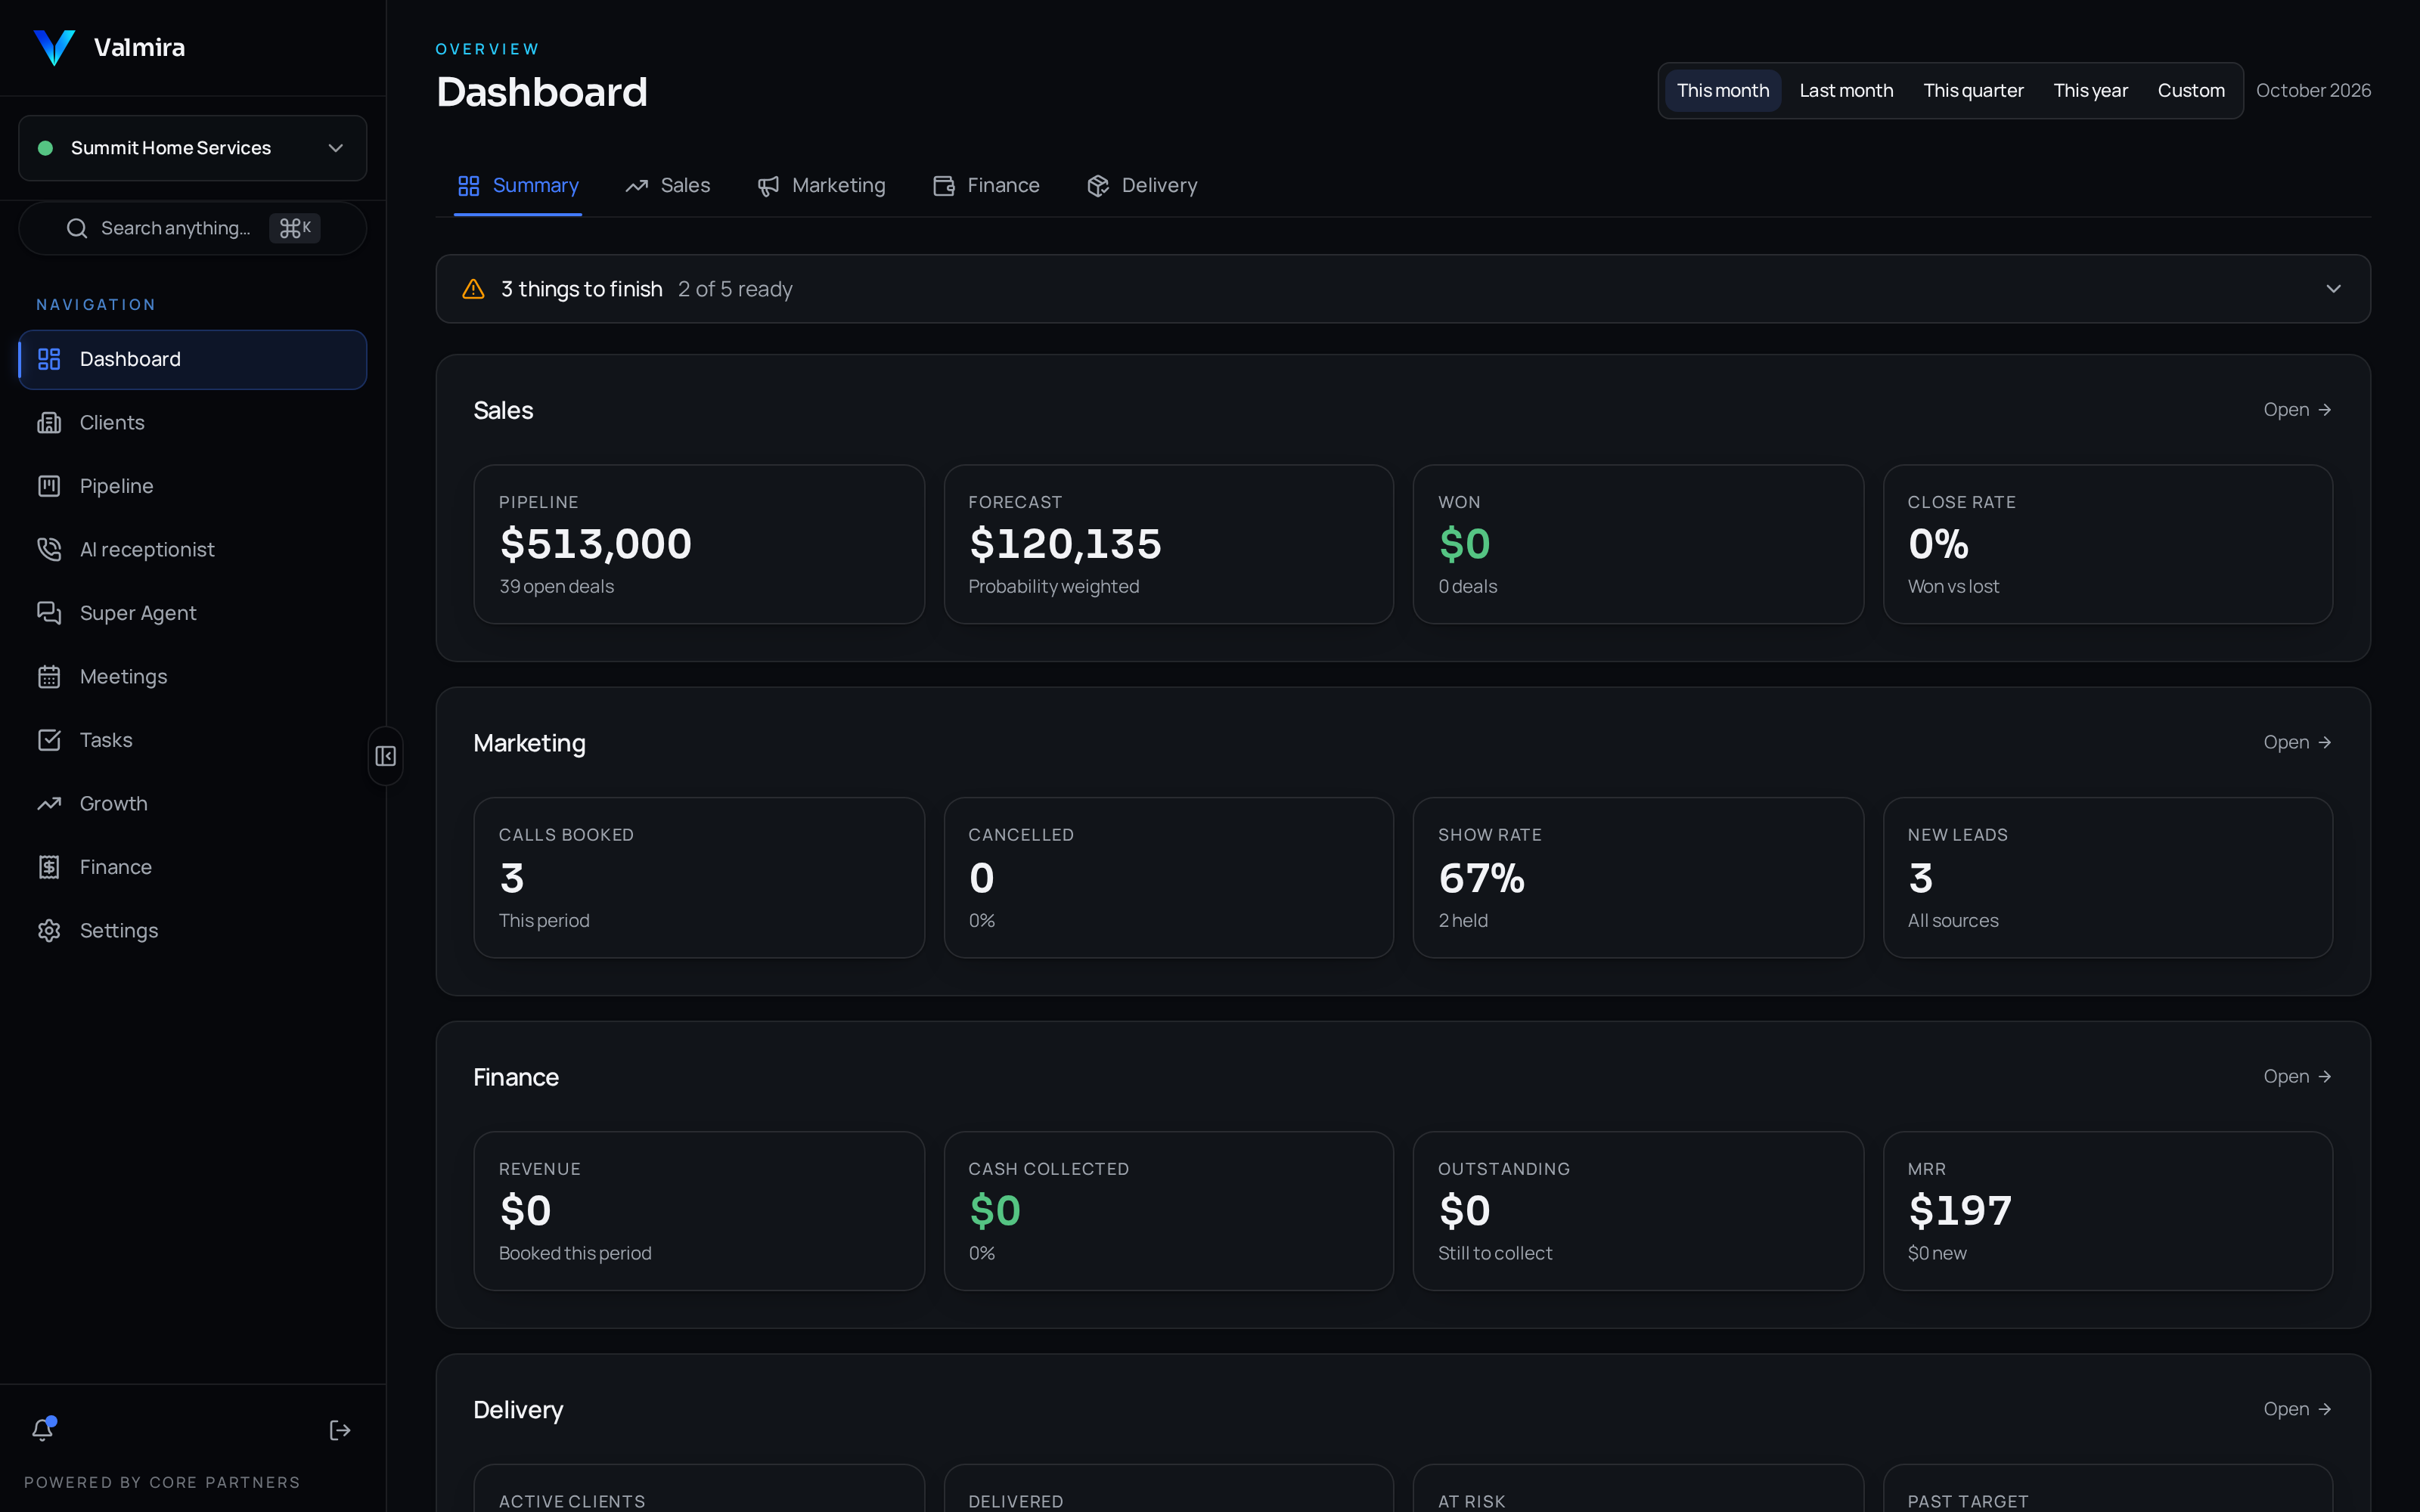Click the Meetings calendar icon
The height and width of the screenshot is (1512, 2420).
pos(49,677)
